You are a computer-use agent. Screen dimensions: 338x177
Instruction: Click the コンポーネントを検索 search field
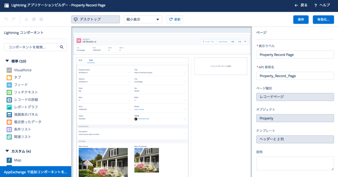[x=35, y=47]
